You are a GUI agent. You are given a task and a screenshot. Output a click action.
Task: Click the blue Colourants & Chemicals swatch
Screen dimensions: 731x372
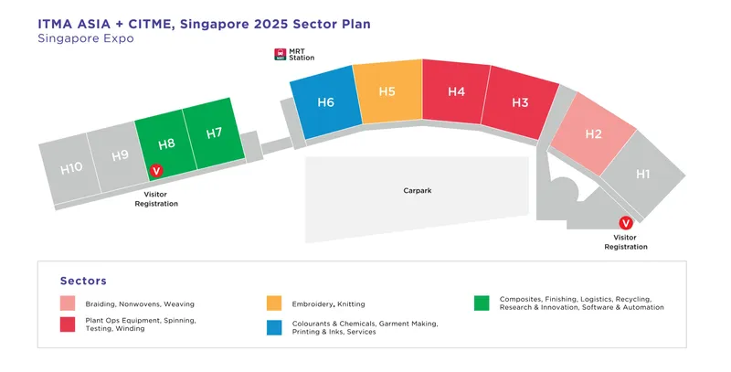[274, 327]
